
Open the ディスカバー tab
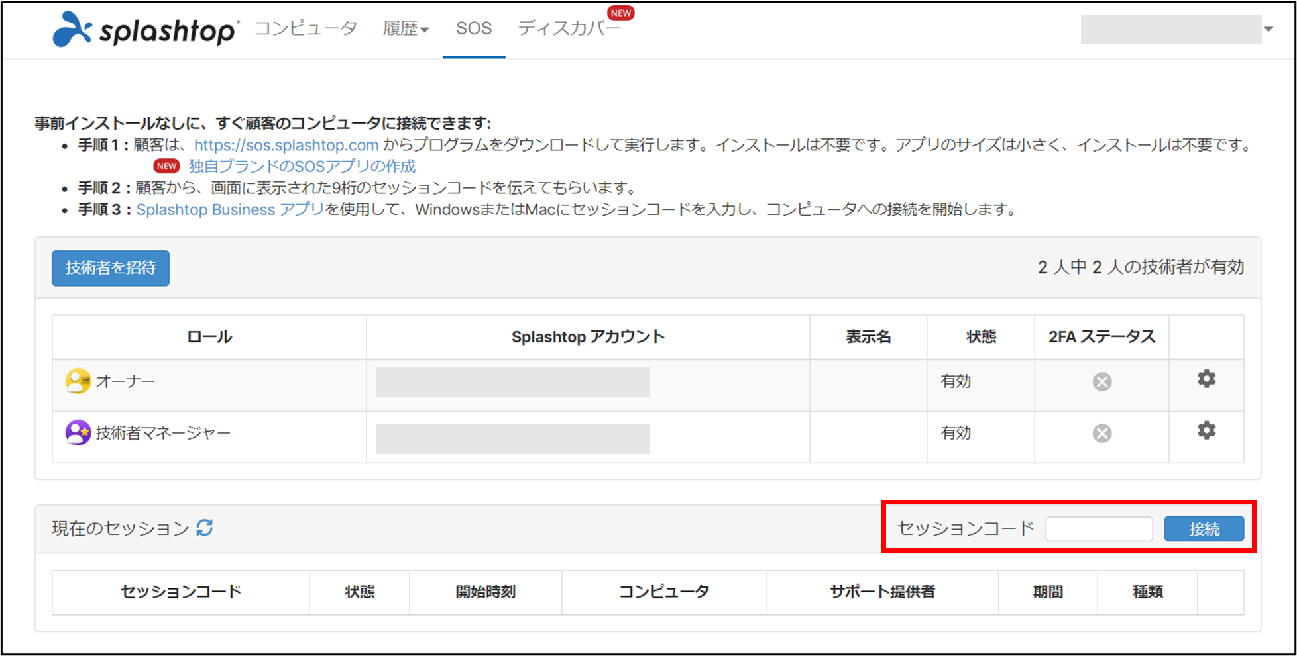(569, 28)
